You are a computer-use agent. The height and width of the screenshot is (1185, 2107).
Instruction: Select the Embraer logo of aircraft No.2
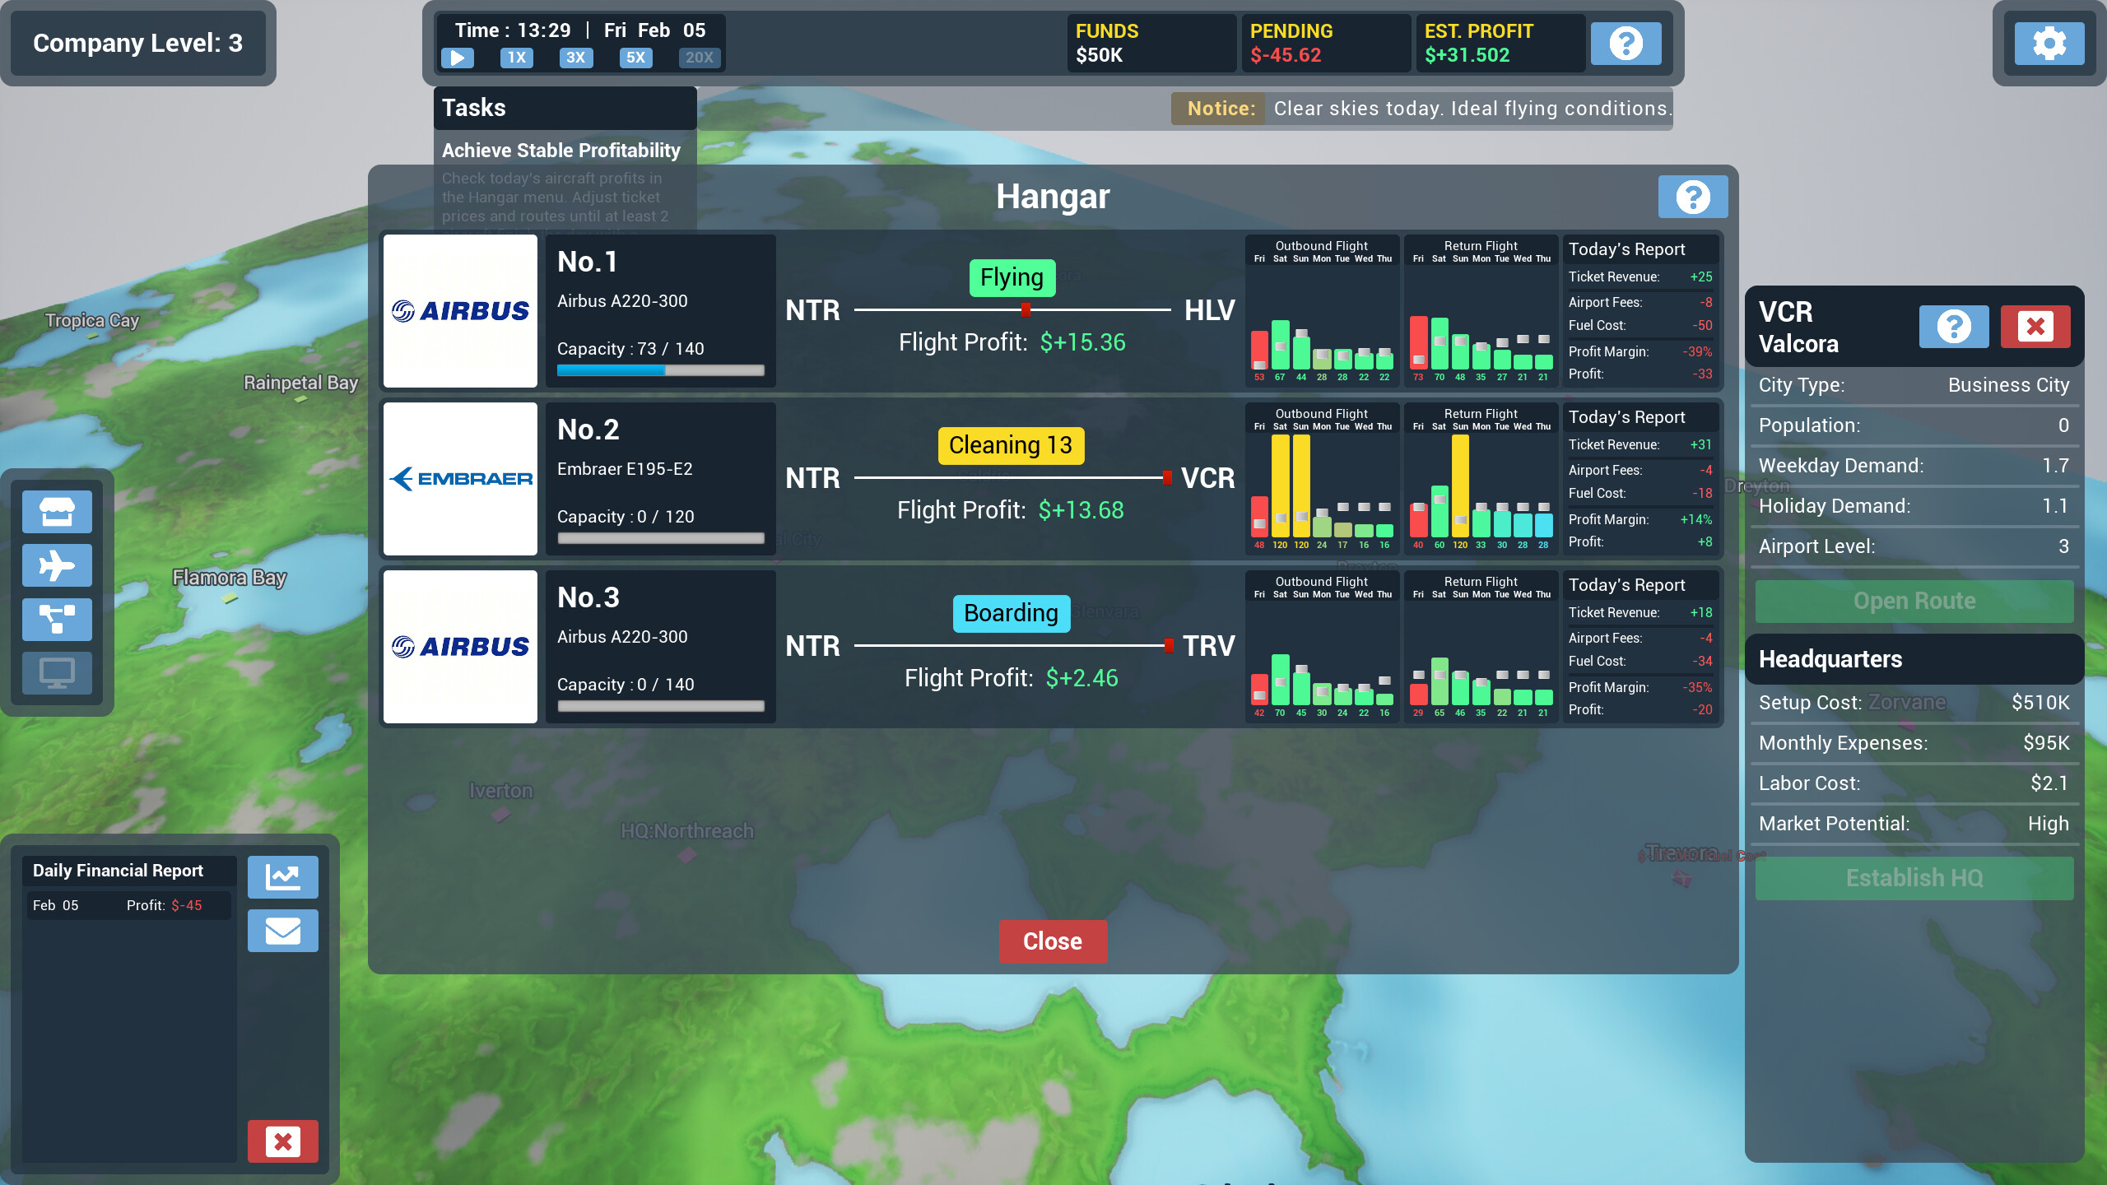pyautogui.click(x=460, y=479)
